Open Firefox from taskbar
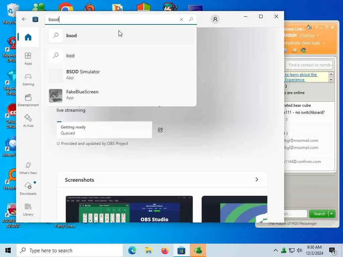 pos(165,250)
